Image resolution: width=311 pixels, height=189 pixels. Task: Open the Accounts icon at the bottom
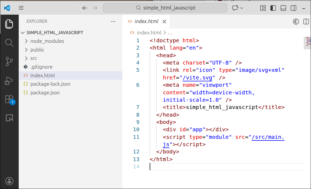[x=9, y=181]
